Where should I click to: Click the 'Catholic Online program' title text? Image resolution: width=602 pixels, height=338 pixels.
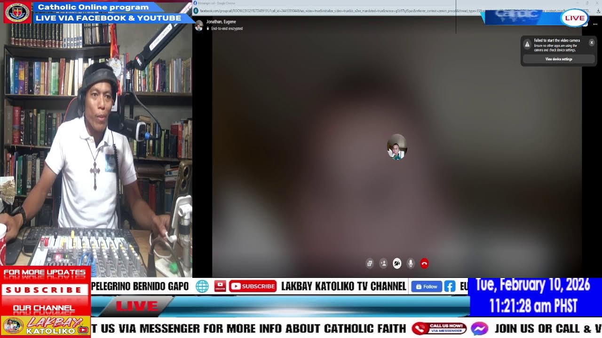(93, 7)
